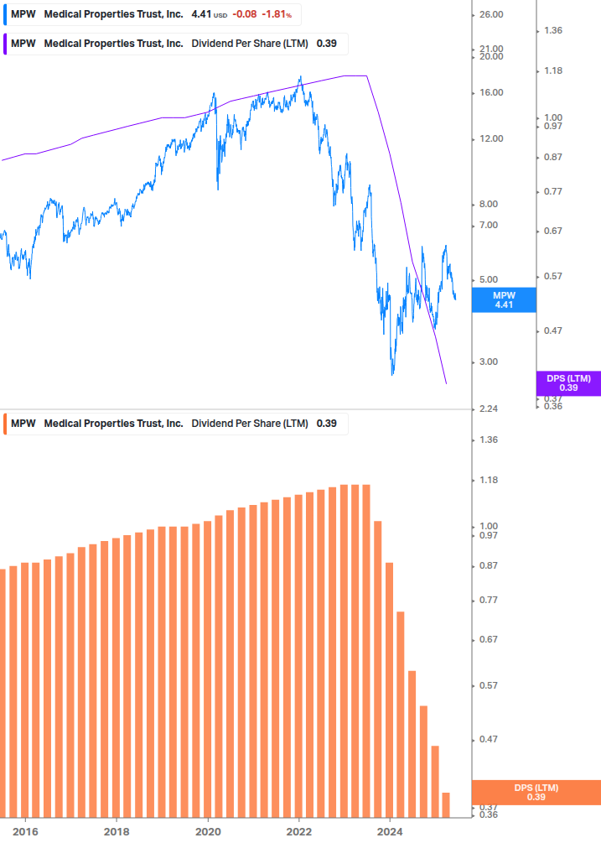The height and width of the screenshot is (843, 601).
Task: Click the 2022 label on time axis
Action: 299,832
